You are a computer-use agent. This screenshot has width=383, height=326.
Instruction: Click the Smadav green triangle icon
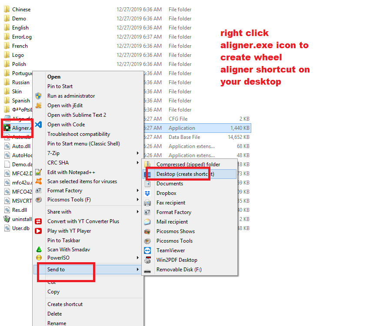[39, 250]
